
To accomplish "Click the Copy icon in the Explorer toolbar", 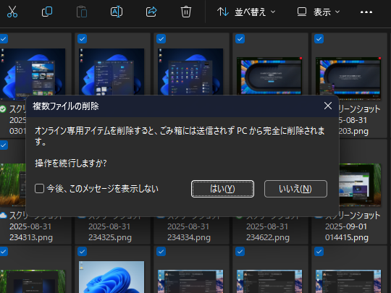I will click(x=47, y=12).
